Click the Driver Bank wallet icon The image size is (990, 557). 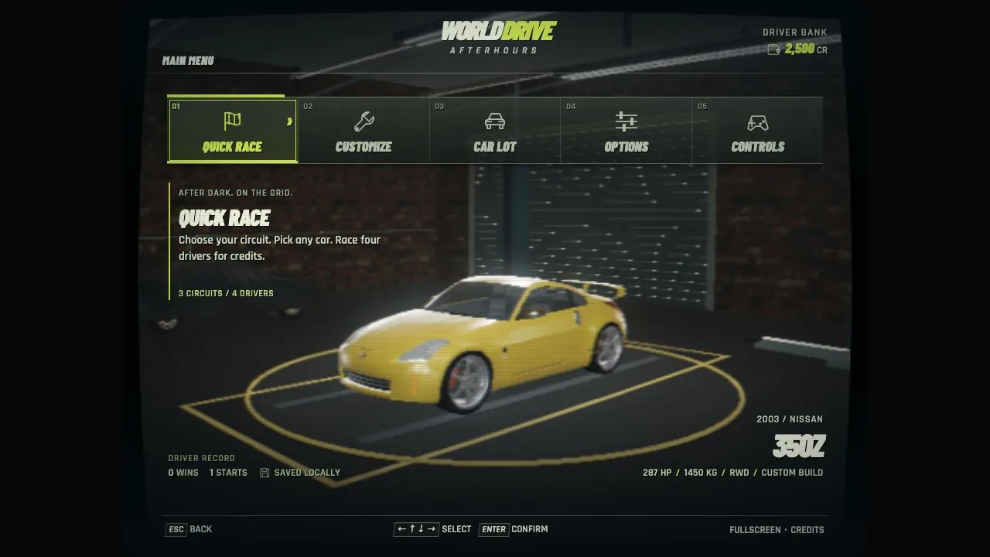773,50
